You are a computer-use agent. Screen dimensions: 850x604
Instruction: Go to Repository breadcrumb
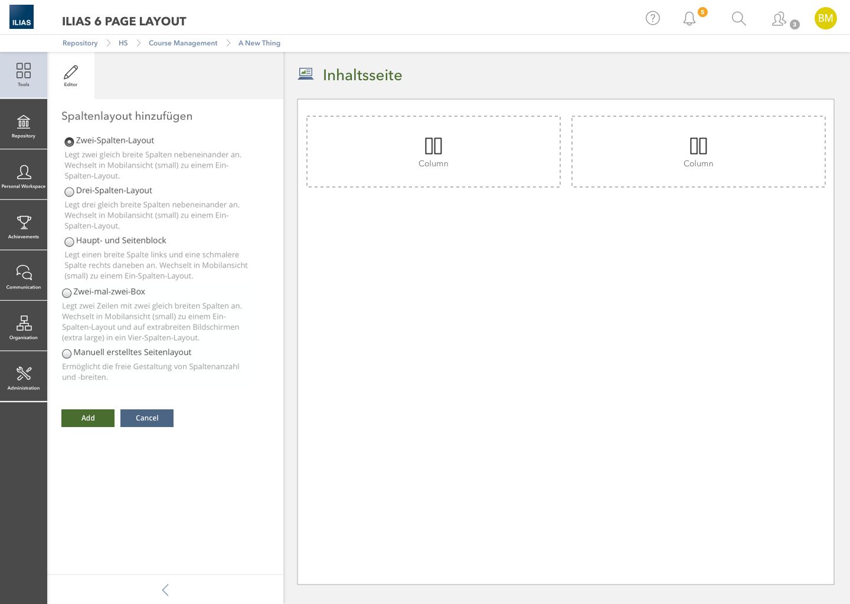coord(80,43)
